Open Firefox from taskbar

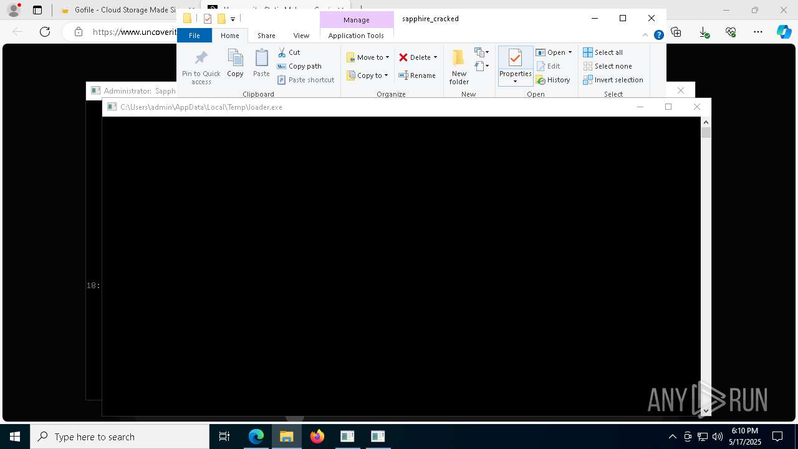tap(317, 437)
